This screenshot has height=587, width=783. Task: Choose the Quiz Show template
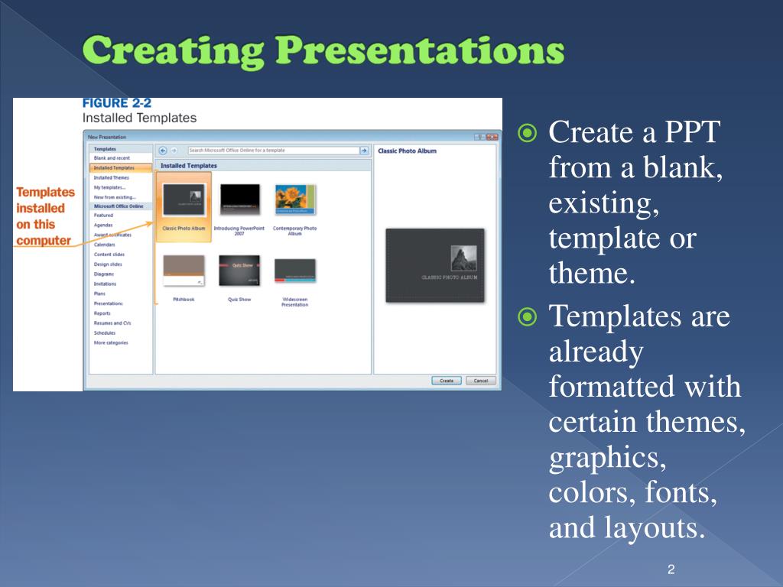[239, 277]
